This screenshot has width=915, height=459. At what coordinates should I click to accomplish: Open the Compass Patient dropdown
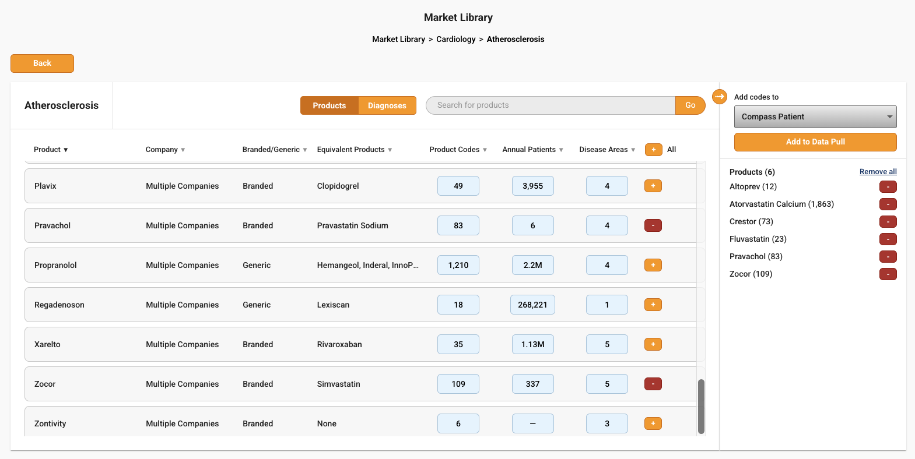coord(815,116)
